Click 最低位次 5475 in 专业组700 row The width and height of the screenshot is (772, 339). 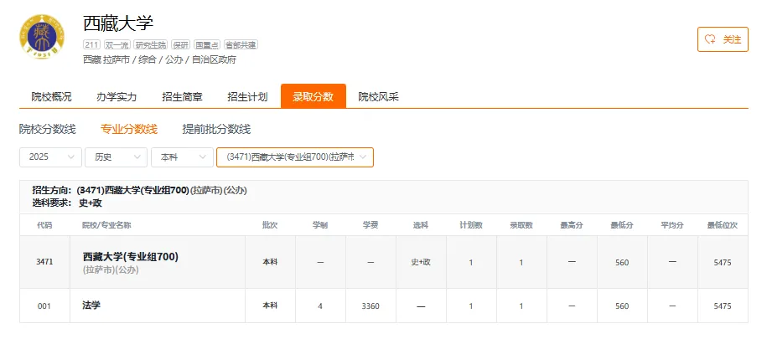[723, 263]
